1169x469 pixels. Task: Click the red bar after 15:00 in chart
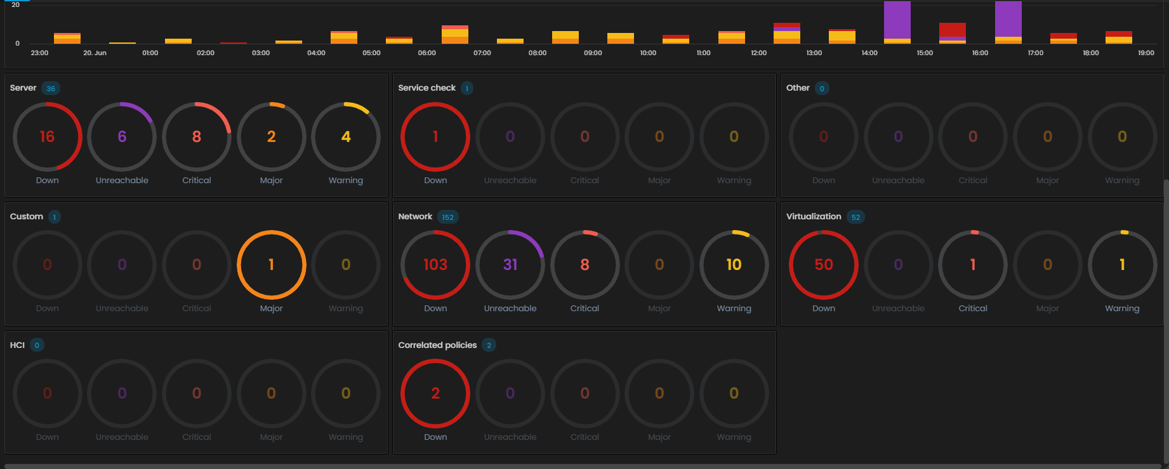(952, 30)
